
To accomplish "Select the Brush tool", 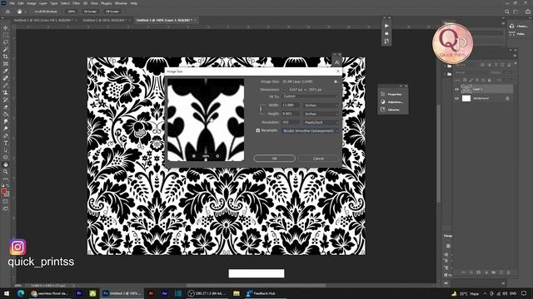I will click(x=6, y=85).
